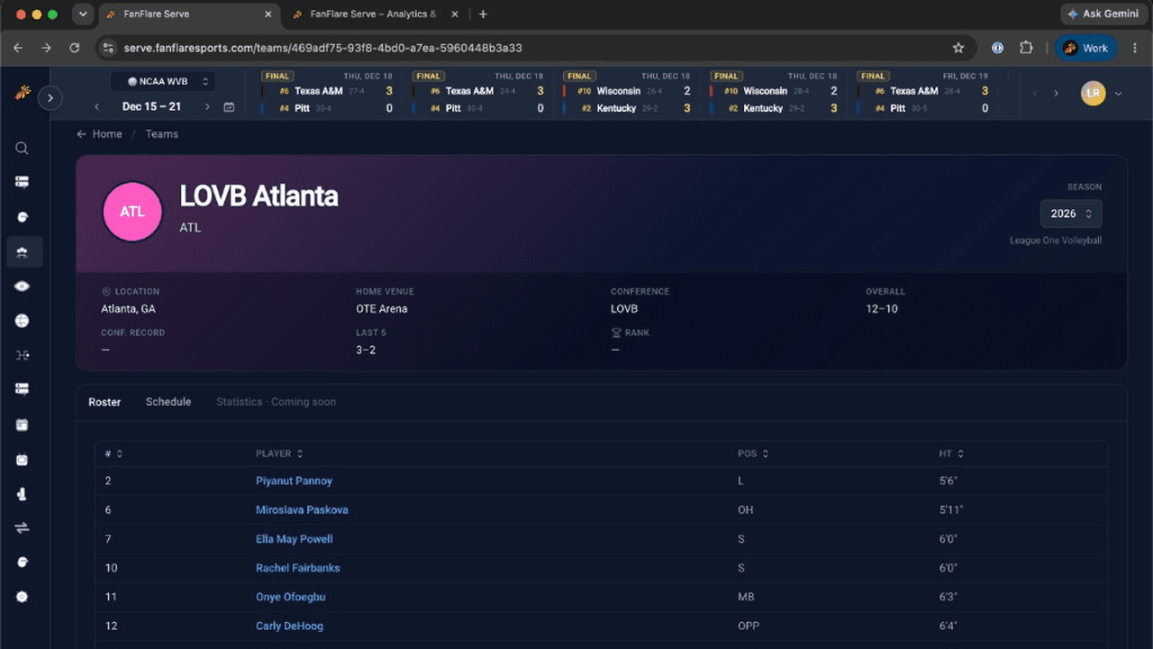Screen dimensions: 1153x649
Task: Open the Teams breadcrumb link
Action: click(162, 133)
